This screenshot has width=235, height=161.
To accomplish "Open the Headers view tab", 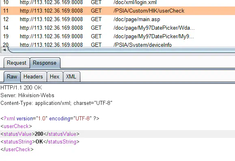I will tap(33, 76).
